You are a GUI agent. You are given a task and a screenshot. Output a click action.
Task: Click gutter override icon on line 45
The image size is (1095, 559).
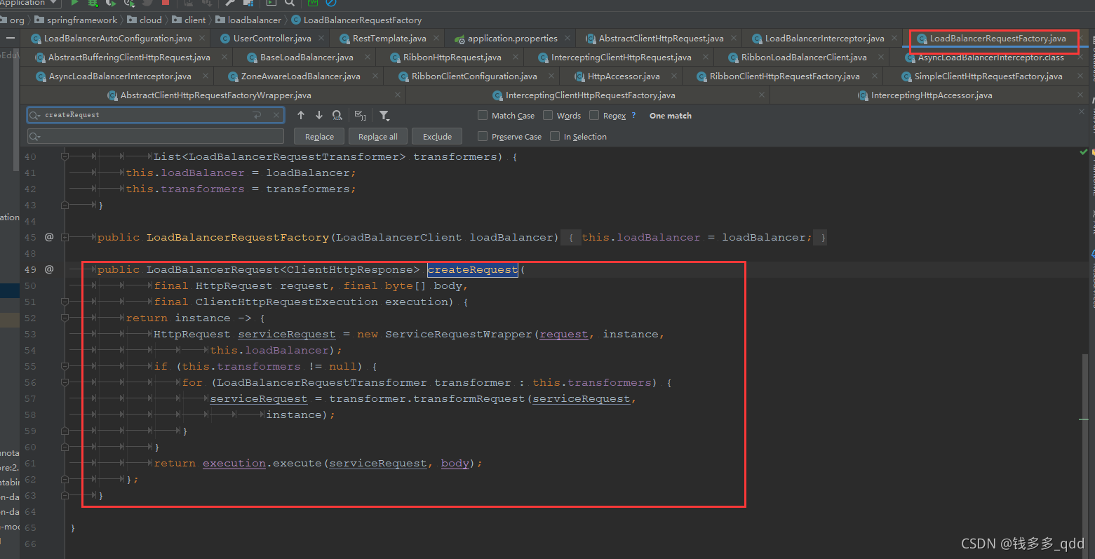49,237
